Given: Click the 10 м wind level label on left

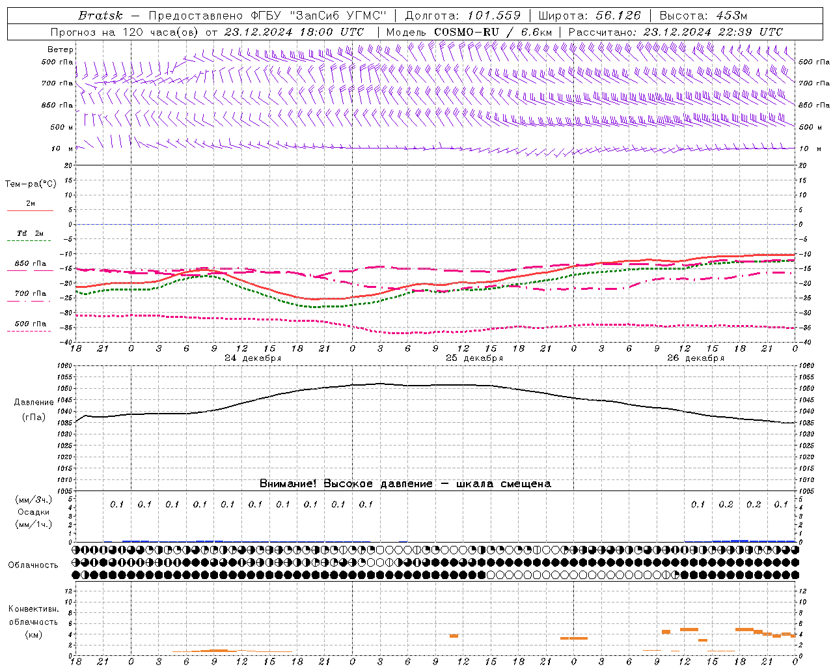Looking at the screenshot, I should tap(62, 149).
